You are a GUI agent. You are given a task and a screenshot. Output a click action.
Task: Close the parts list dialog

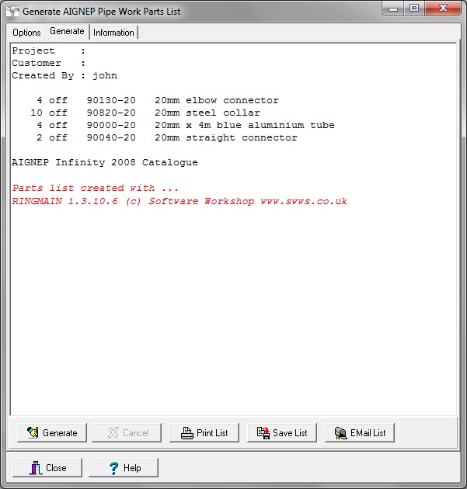tap(47, 467)
